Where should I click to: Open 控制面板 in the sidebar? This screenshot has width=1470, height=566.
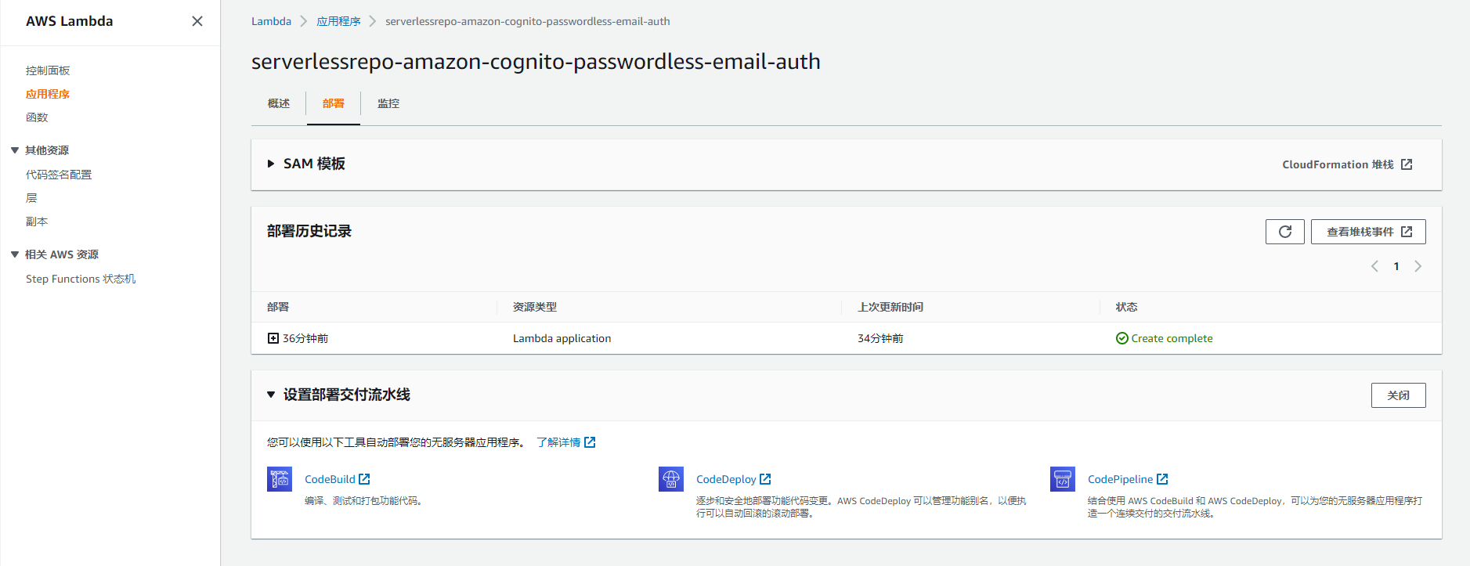48,70
